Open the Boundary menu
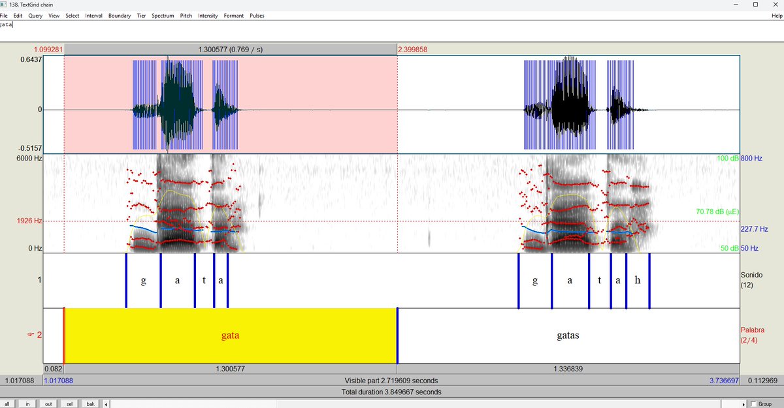784x408 pixels. point(120,16)
